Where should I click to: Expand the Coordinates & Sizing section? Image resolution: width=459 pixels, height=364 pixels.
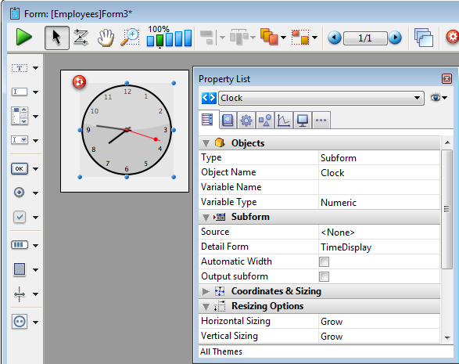(x=206, y=291)
